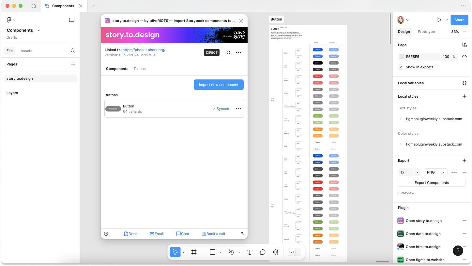
Task: Refresh the linked Storybook in plugin
Action: tap(228, 52)
